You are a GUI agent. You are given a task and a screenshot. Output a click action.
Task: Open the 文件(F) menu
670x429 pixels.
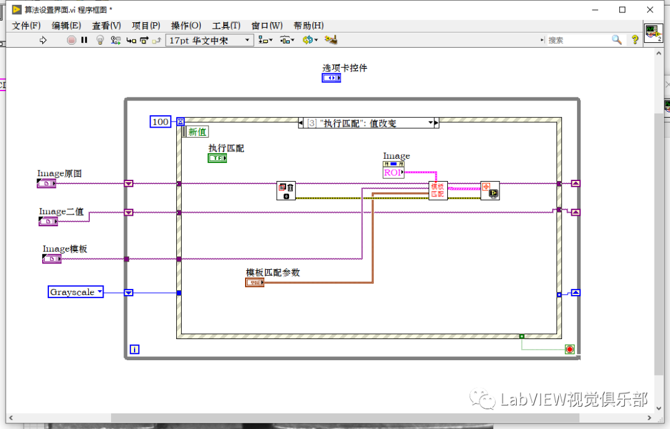pos(26,25)
